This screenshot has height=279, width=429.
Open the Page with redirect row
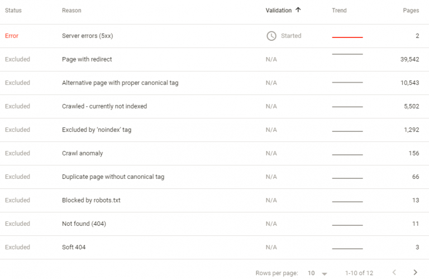point(214,59)
